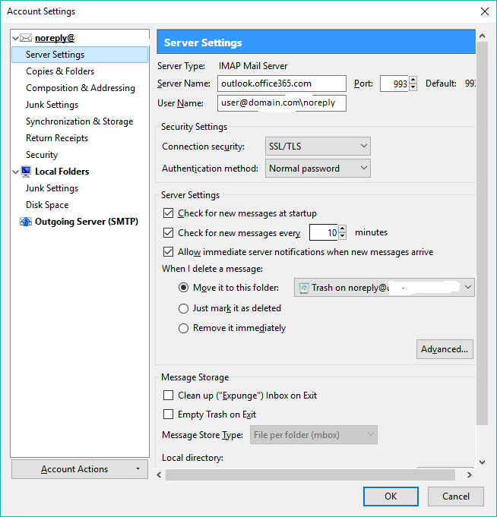Open the Trash folder selection dropdown
497x517 pixels.
[x=384, y=288]
